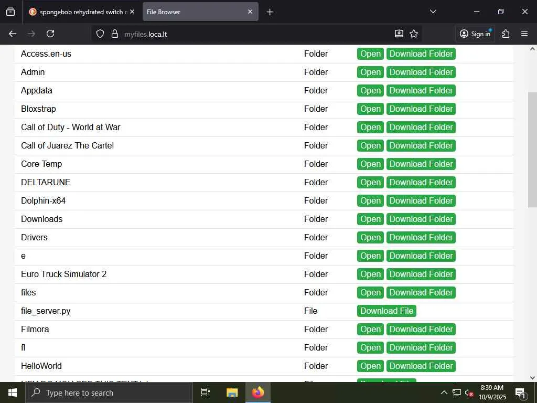Expand the list all tabs chevron
The height and width of the screenshot is (403, 537).
pyautogui.click(x=433, y=12)
